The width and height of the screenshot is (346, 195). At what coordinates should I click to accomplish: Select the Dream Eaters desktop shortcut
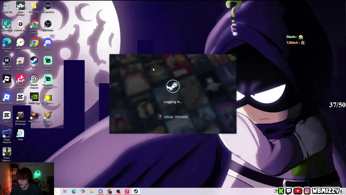[x=7, y=154]
